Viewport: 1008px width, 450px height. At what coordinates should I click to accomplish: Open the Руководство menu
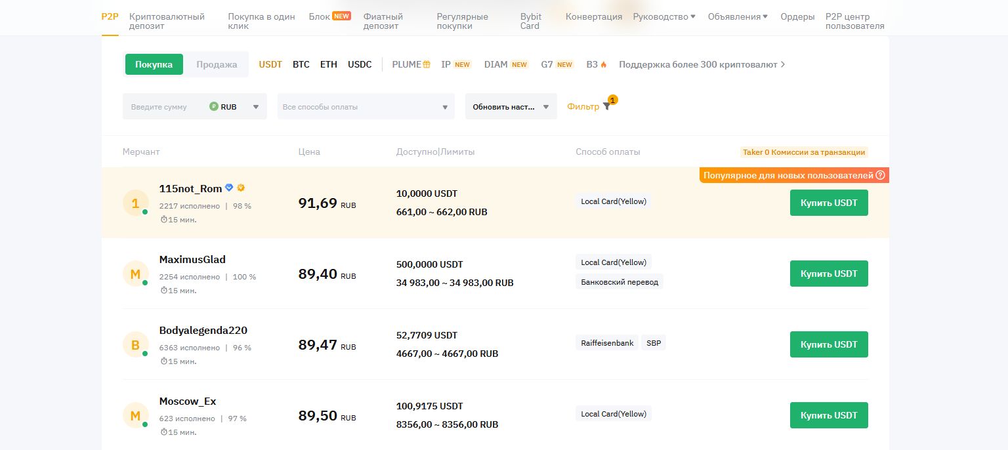(x=663, y=16)
